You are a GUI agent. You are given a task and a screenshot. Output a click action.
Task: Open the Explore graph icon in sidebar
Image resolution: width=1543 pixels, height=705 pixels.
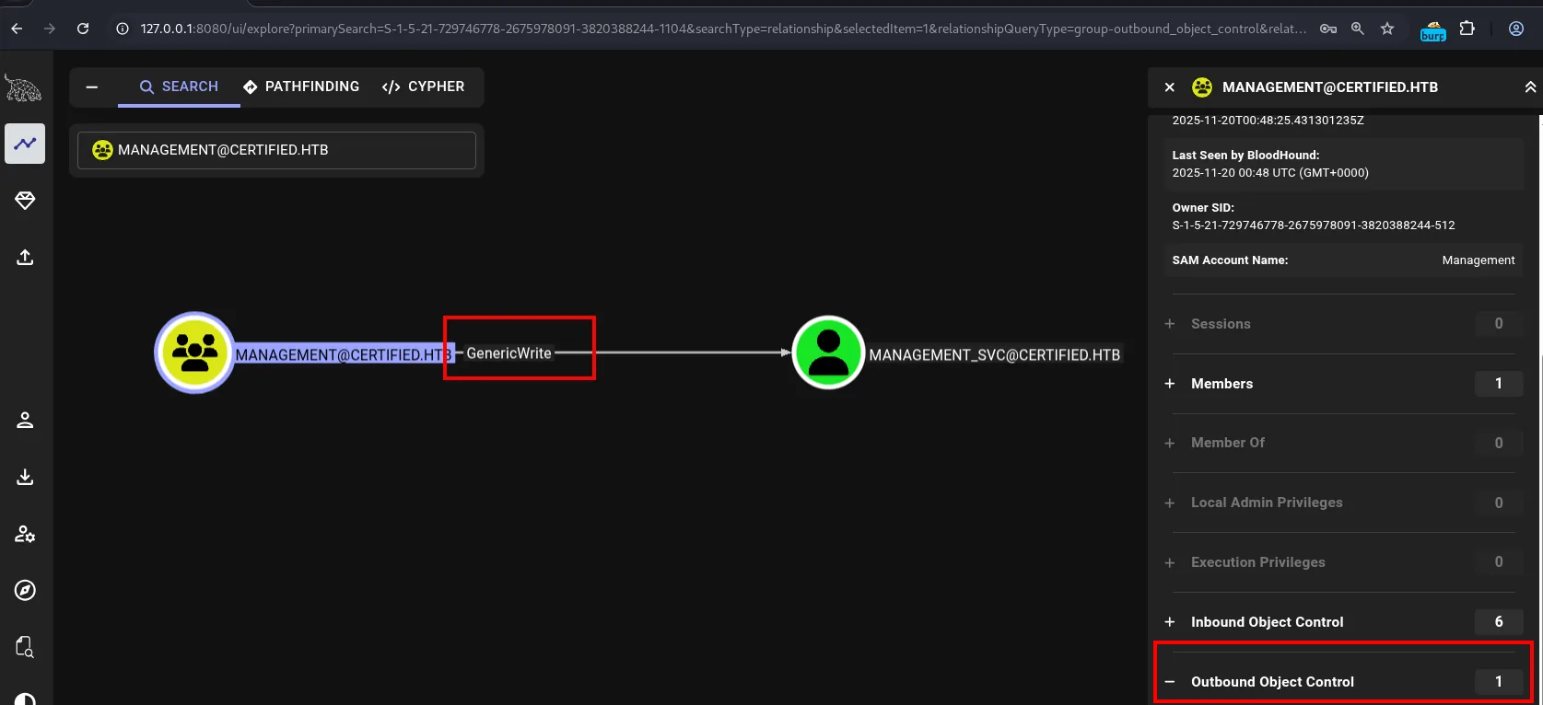25,144
